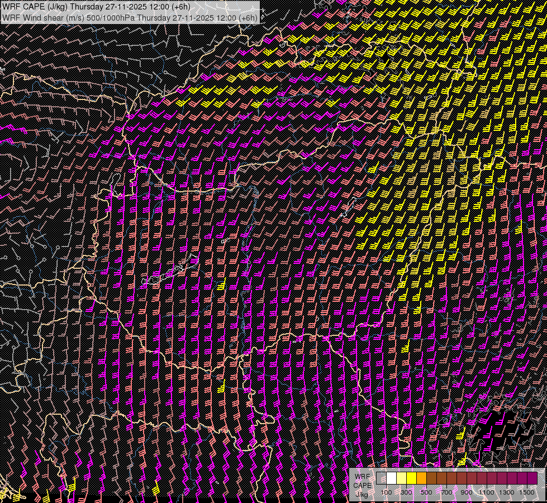This screenshot has height=503, width=547.
Task: Click the 1100 legend value
Action: tap(486, 492)
